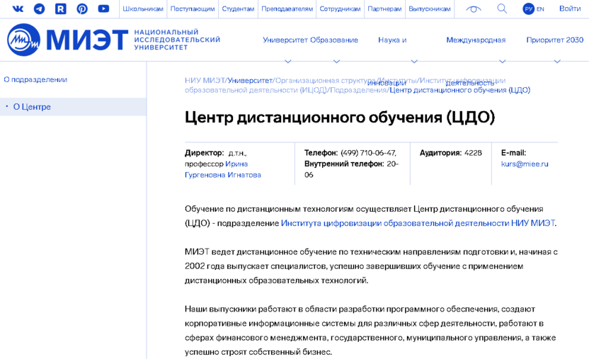589x359 pixels.
Task: Click paragraph starting 'МИЭТ ведет дистанционное'
Action: coord(371,266)
